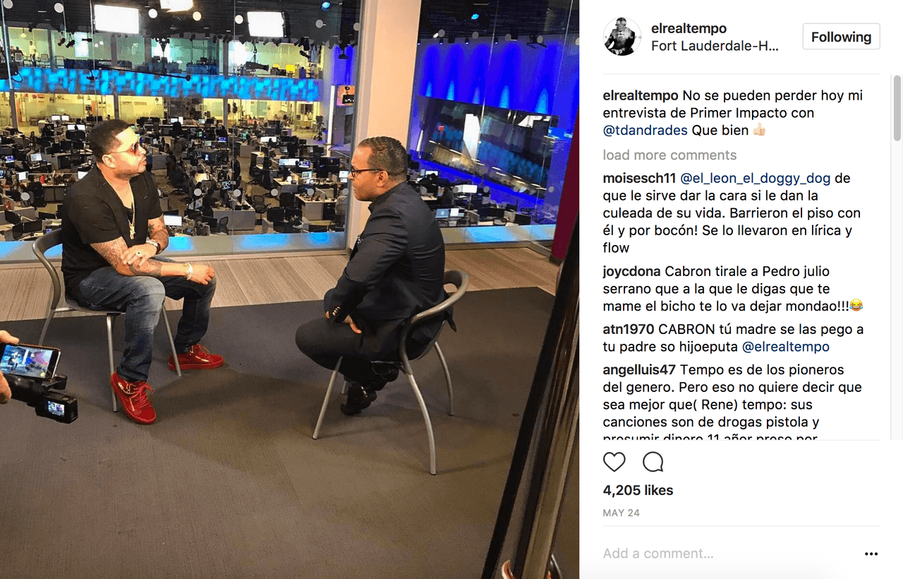Open the three-dot more options menu
This screenshot has width=903, height=579.
[871, 554]
